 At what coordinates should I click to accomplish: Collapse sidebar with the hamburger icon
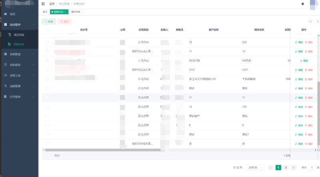point(43,4)
